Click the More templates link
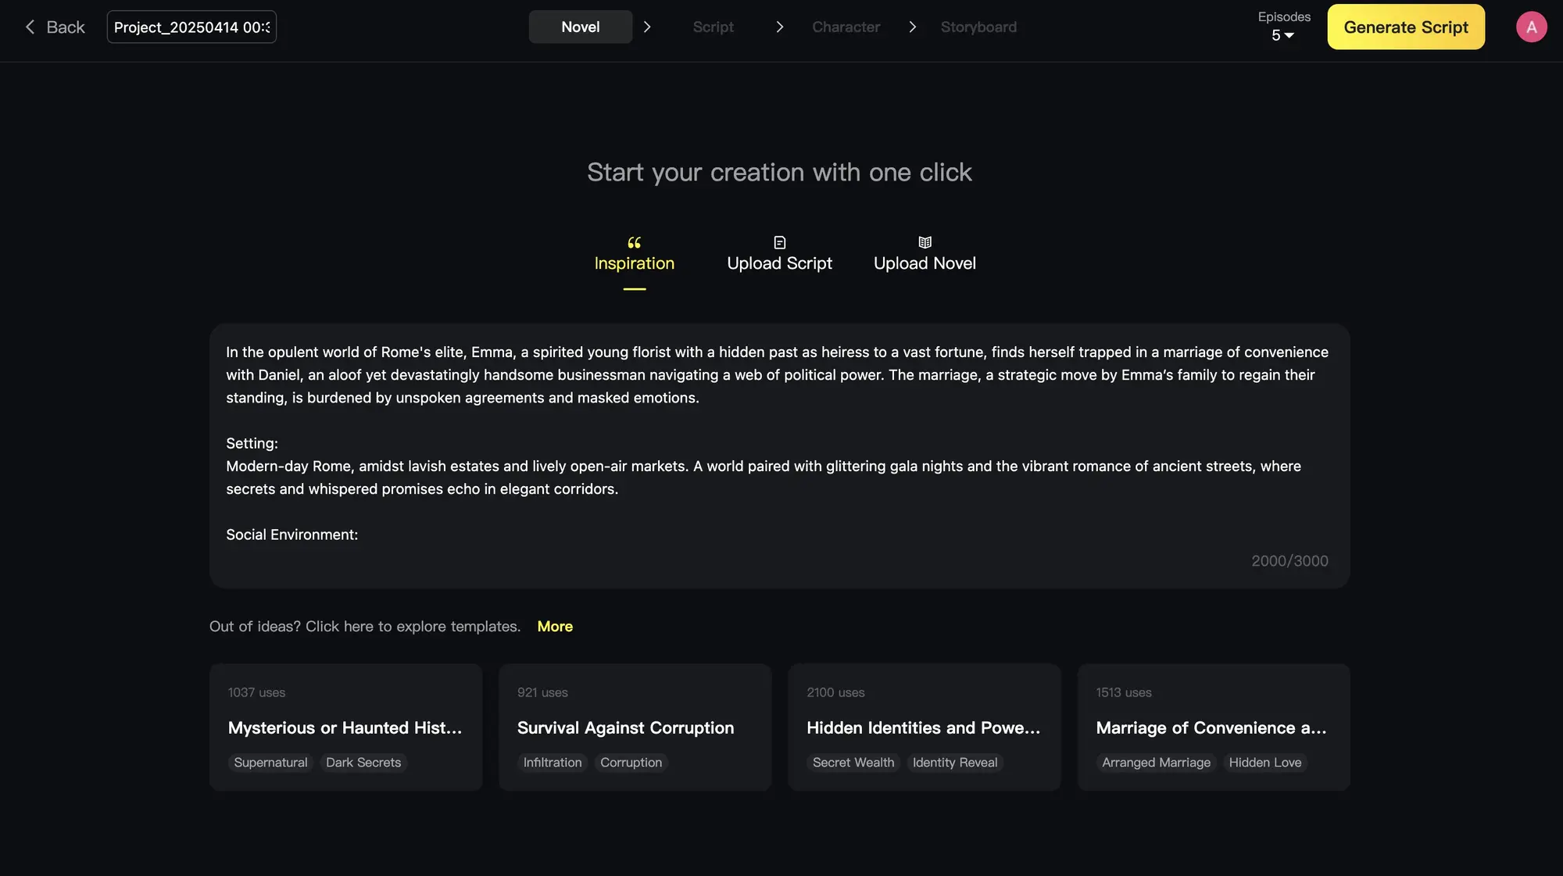 coord(555,627)
